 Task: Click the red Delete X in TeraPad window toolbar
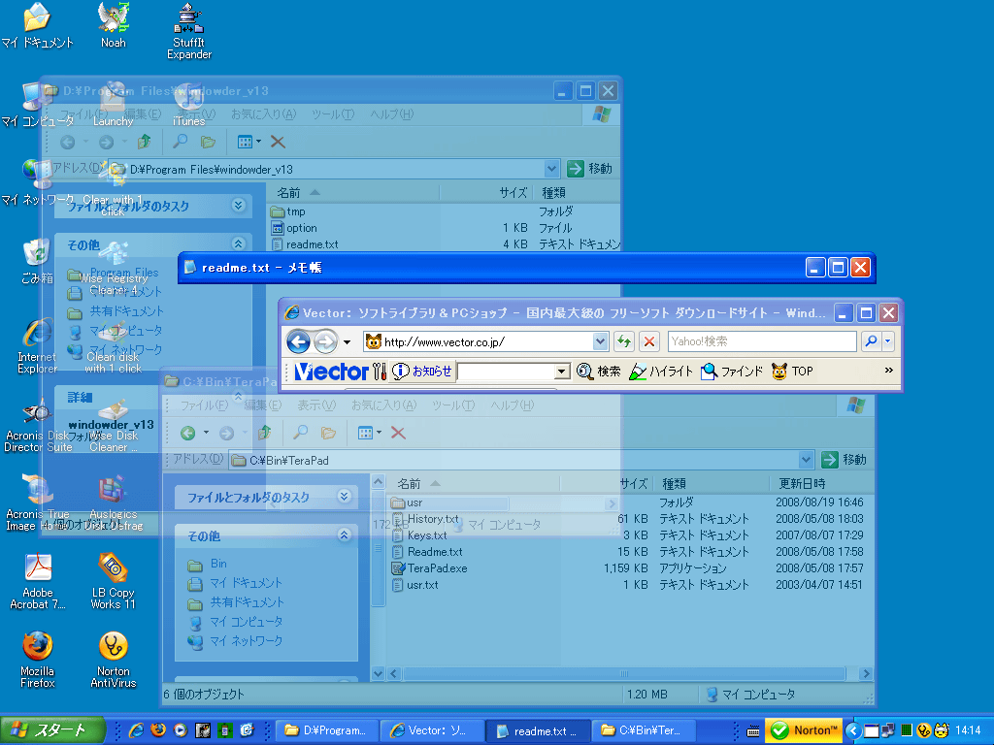398,433
